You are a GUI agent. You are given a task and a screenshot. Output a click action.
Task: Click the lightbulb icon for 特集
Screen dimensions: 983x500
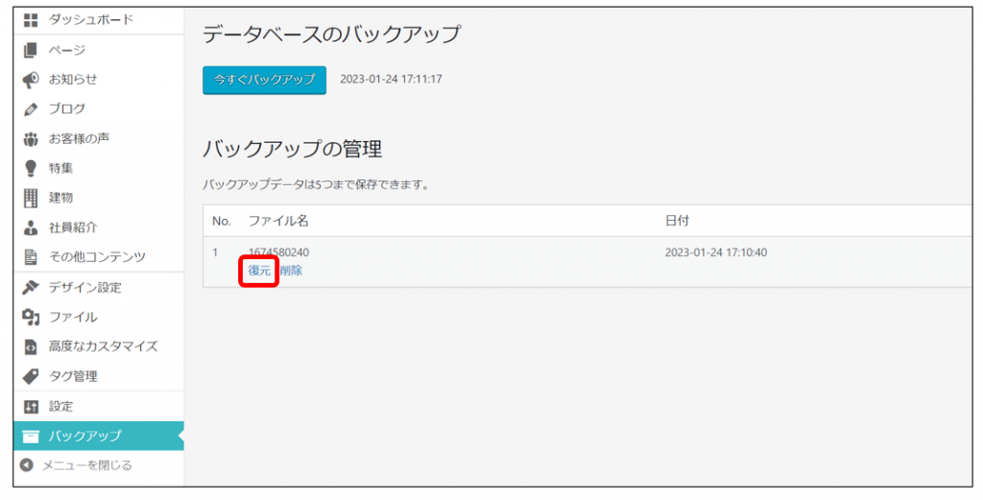coord(30,169)
